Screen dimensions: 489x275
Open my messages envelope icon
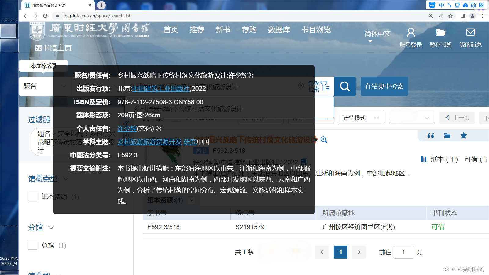pos(470,32)
